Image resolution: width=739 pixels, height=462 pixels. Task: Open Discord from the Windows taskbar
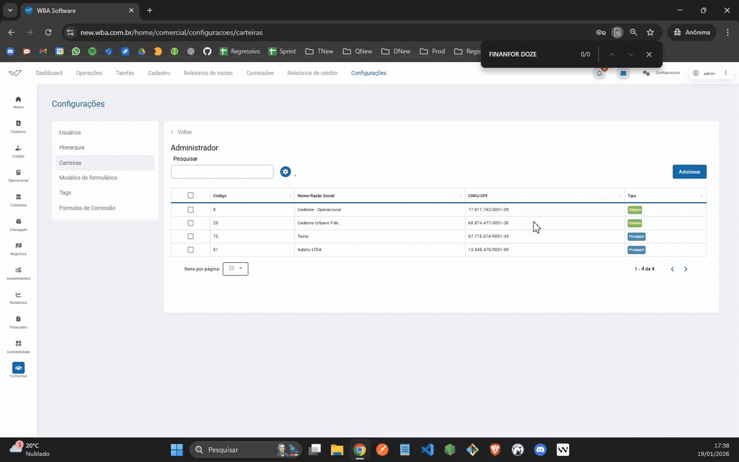click(x=540, y=450)
